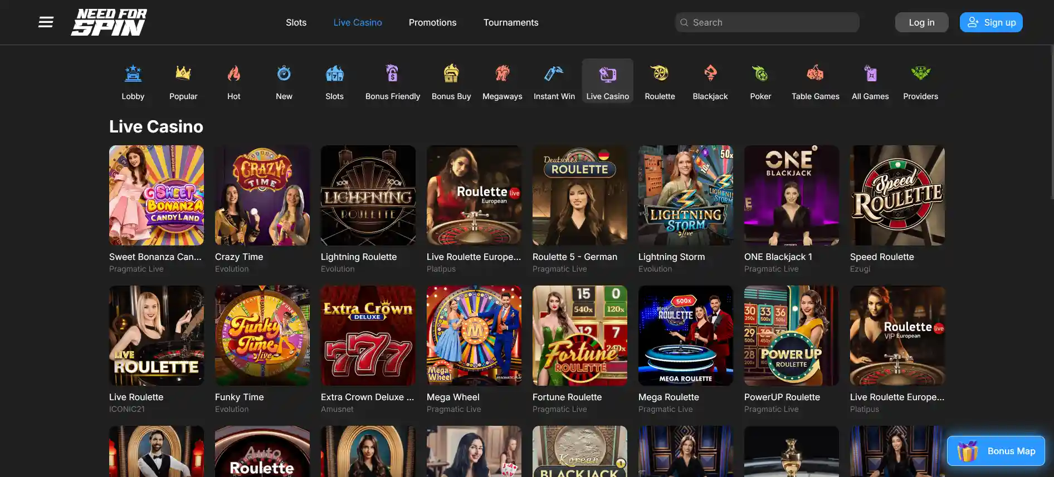Launch the Crazy Time game thumbnail
This screenshot has width=1054, height=477.
point(262,195)
